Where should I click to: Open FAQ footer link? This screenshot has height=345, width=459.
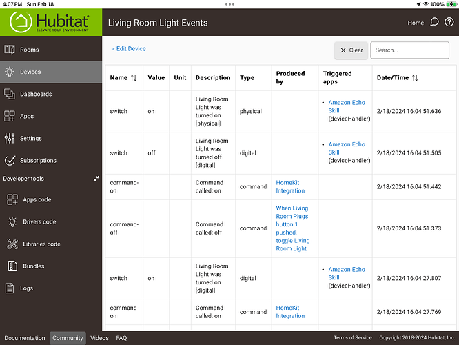click(x=121, y=338)
